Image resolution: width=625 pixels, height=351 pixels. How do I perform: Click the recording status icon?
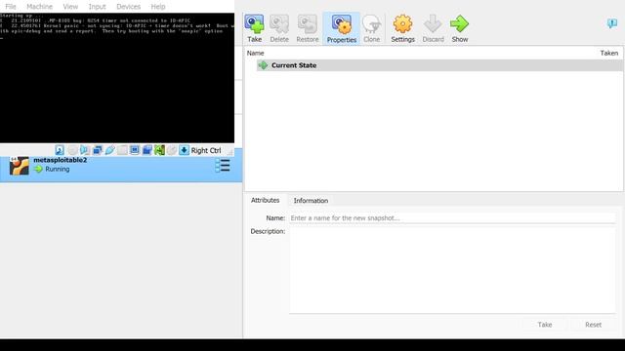147,150
